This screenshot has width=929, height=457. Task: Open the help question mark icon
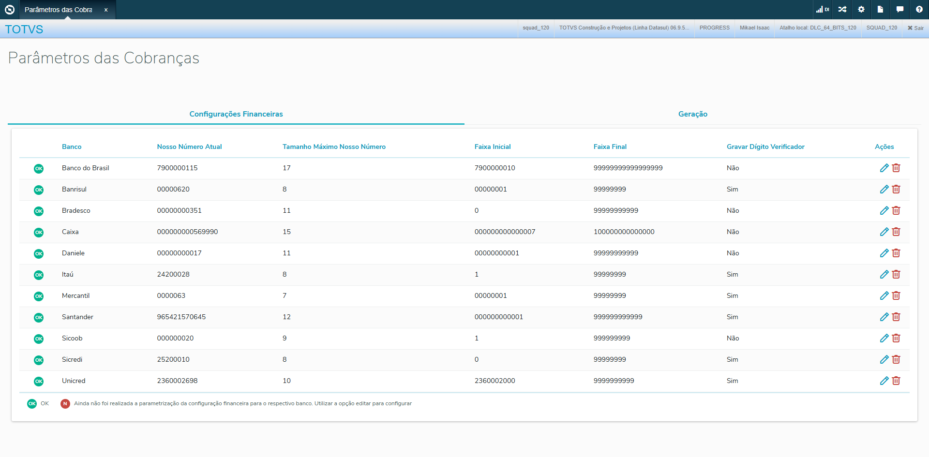tap(919, 9)
